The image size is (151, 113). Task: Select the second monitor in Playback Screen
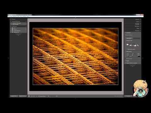(x=136, y=45)
